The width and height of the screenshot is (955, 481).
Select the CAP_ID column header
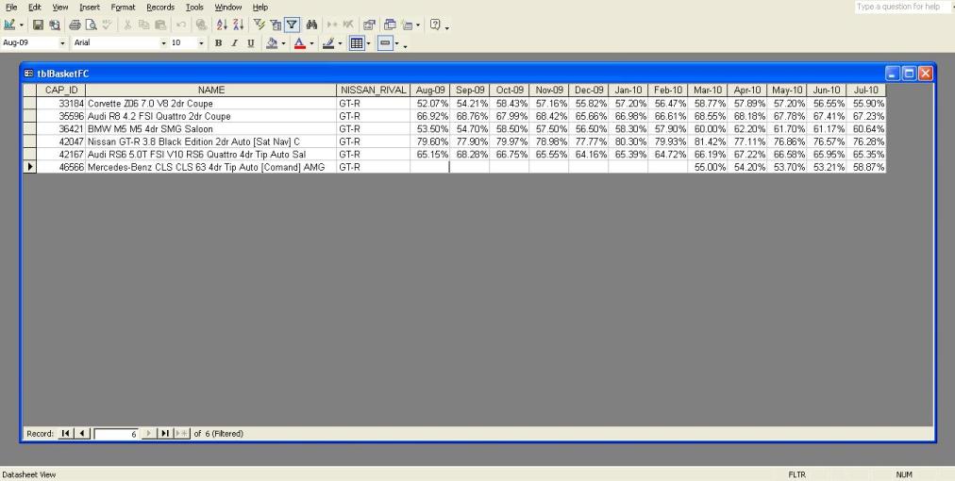point(61,91)
